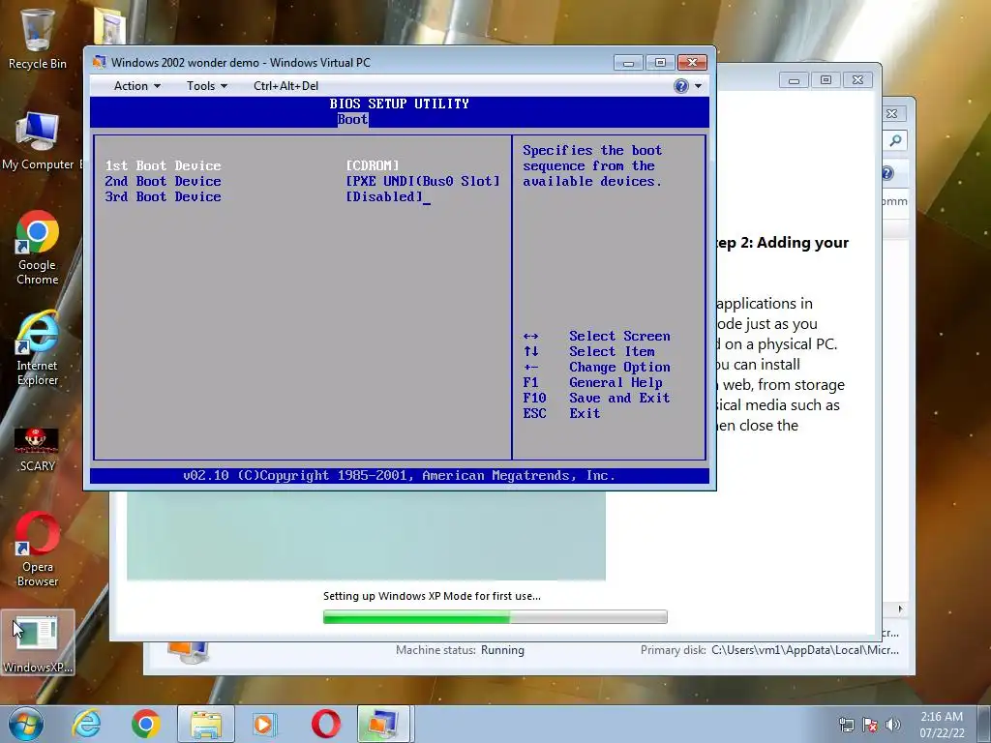Click 'Setting up Windows XP Mode' label
Viewport: 991px width, 743px height.
pos(432,596)
